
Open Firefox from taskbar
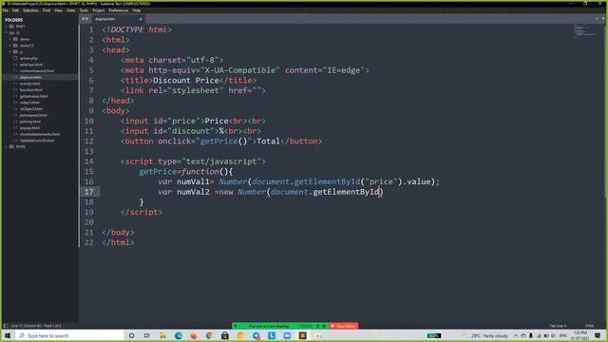click(194, 335)
